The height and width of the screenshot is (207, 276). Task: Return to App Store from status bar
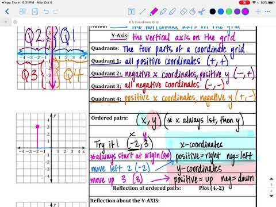(10, 2)
